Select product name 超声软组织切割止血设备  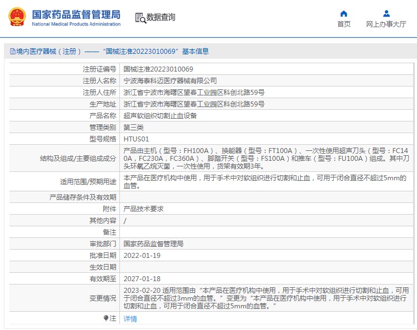point(160,116)
